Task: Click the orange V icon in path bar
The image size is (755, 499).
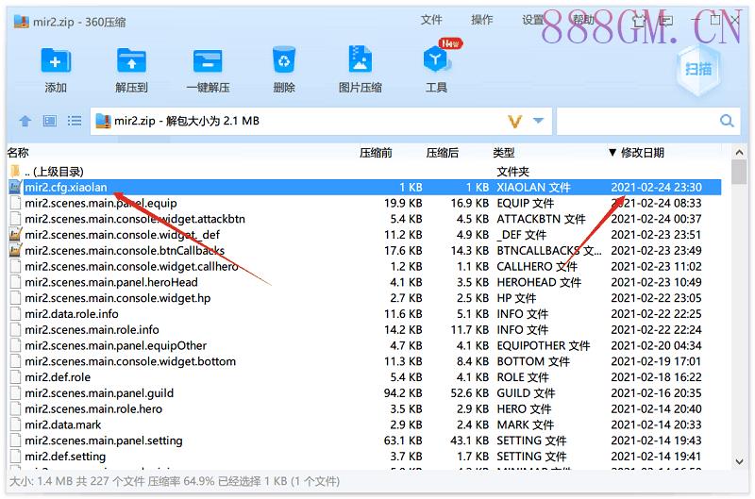Action: coord(514,122)
